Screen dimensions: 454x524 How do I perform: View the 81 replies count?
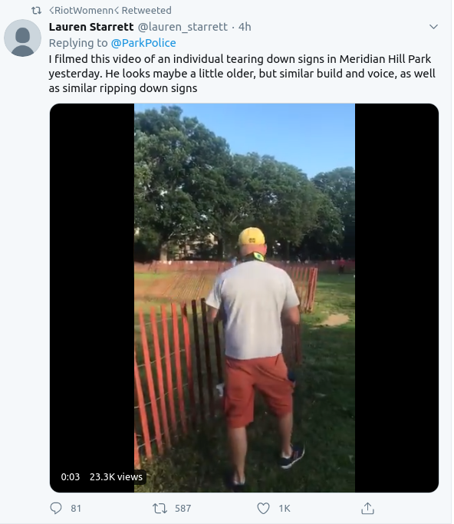76,509
